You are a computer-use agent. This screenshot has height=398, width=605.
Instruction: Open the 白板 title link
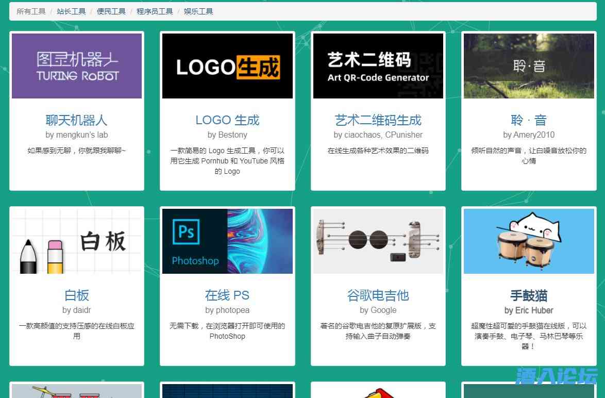(x=77, y=295)
